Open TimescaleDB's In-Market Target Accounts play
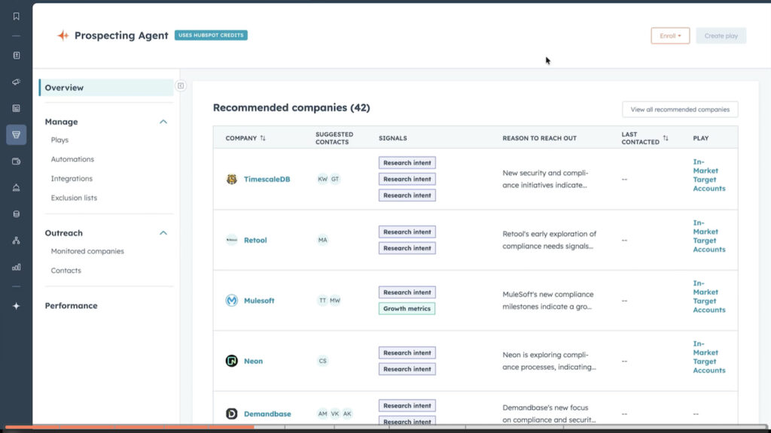771x433 pixels. coord(709,174)
